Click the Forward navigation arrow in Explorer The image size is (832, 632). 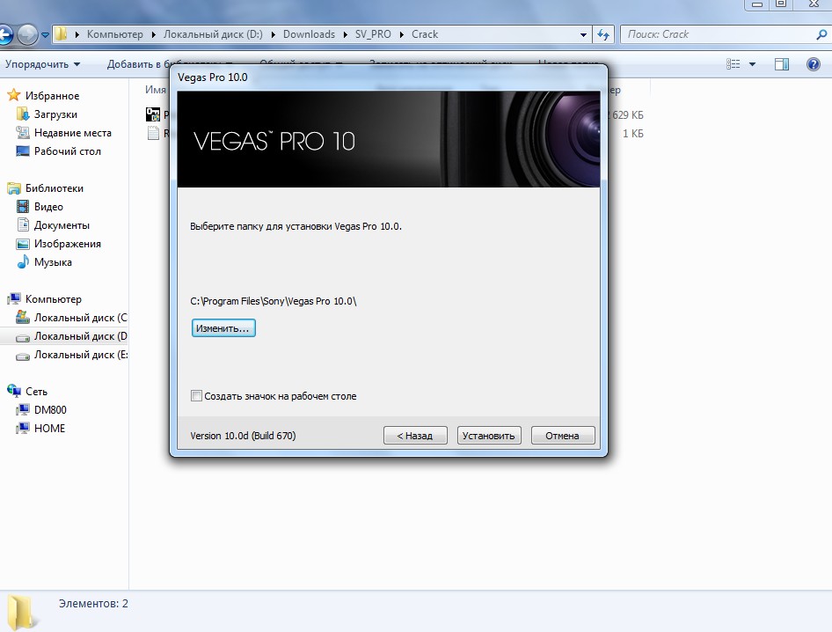click(x=27, y=35)
